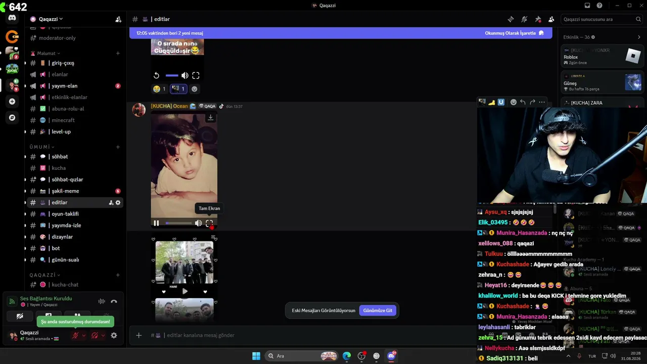Add channel to Malumat category
The image size is (647, 364).
point(118,53)
